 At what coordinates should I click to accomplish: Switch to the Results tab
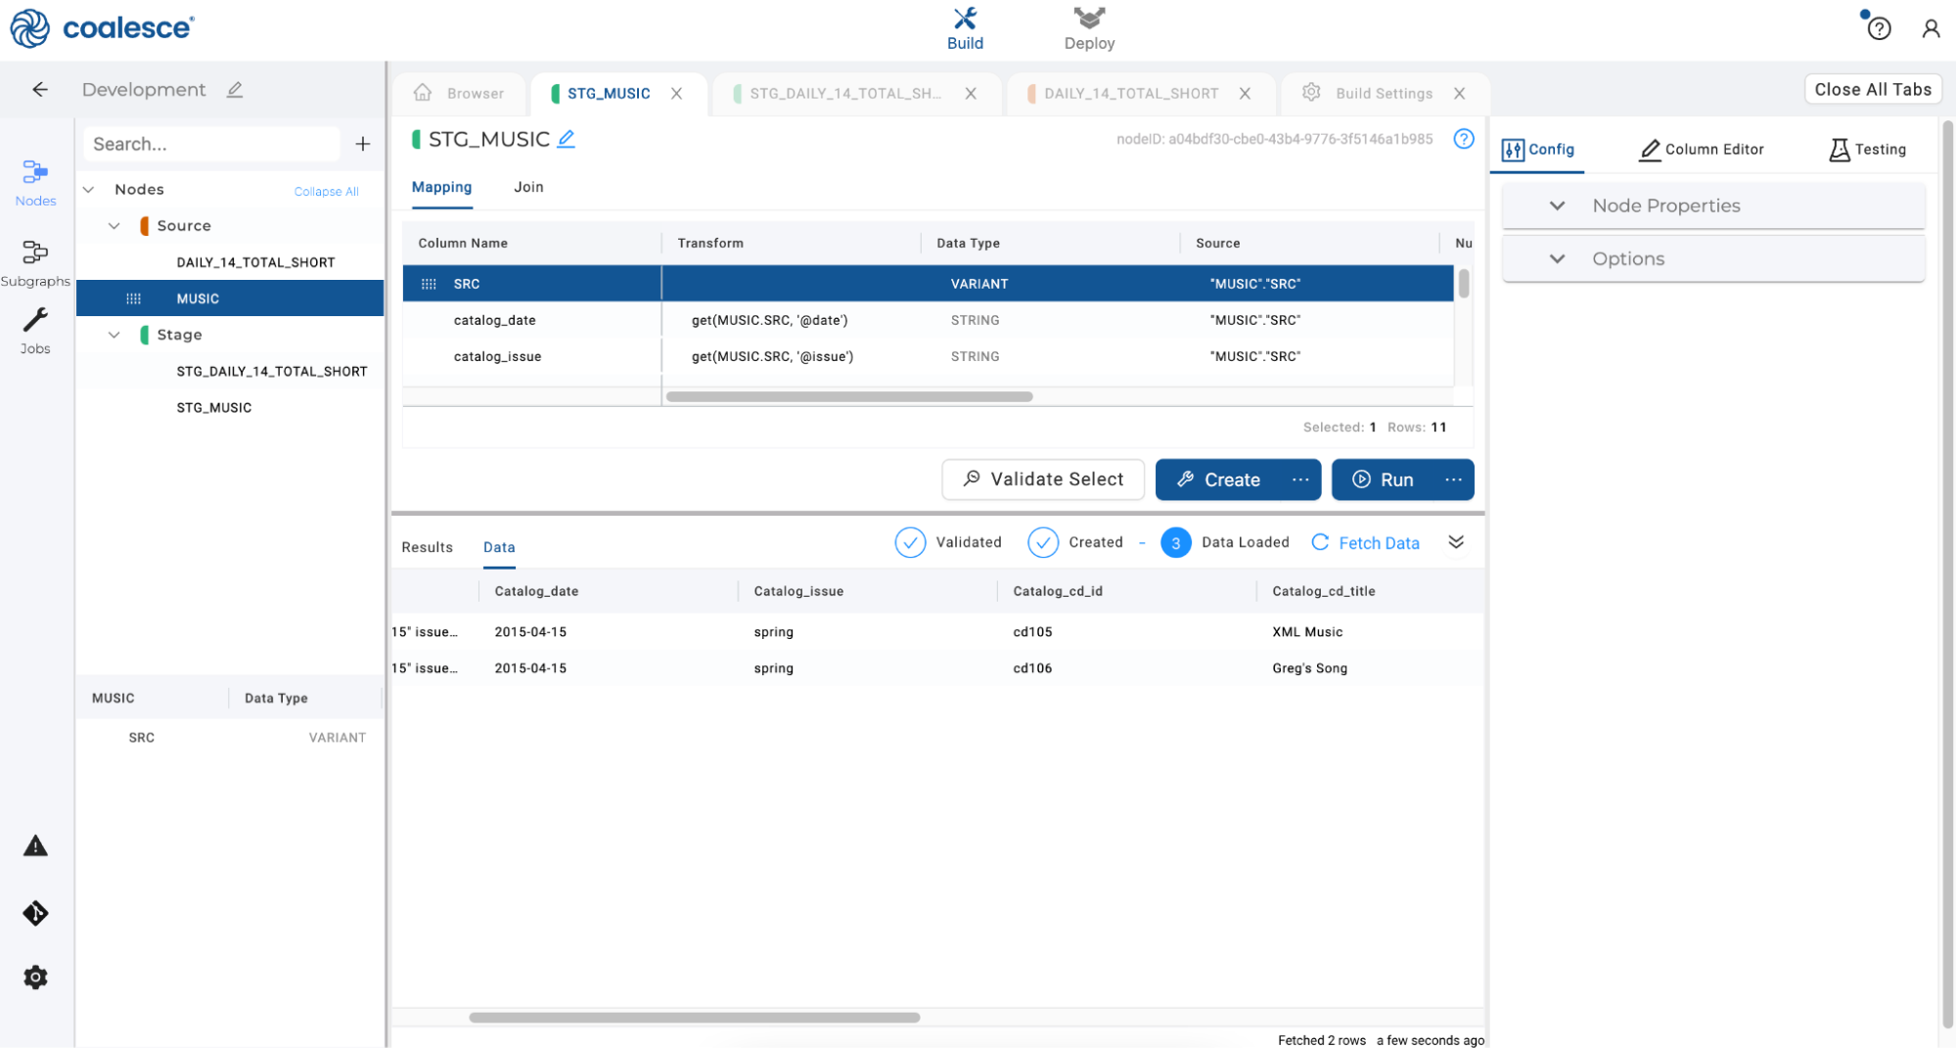[427, 547]
